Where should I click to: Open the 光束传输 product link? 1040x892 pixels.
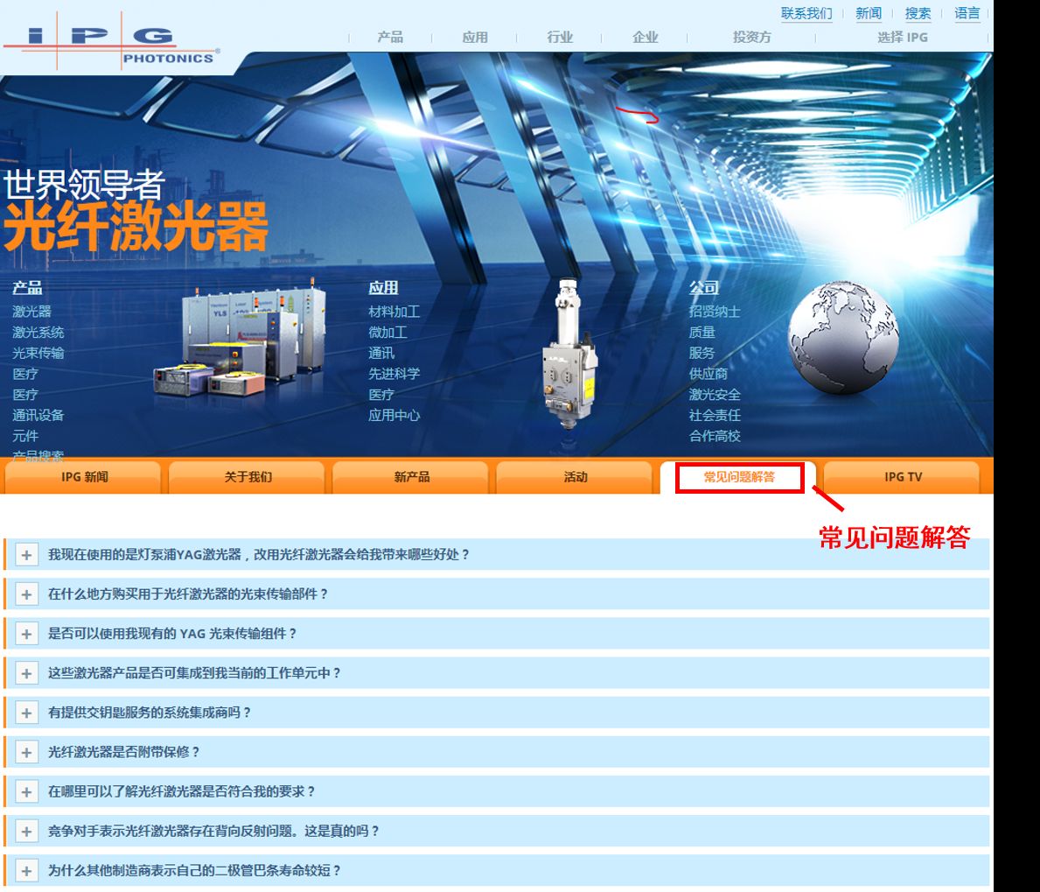(38, 353)
